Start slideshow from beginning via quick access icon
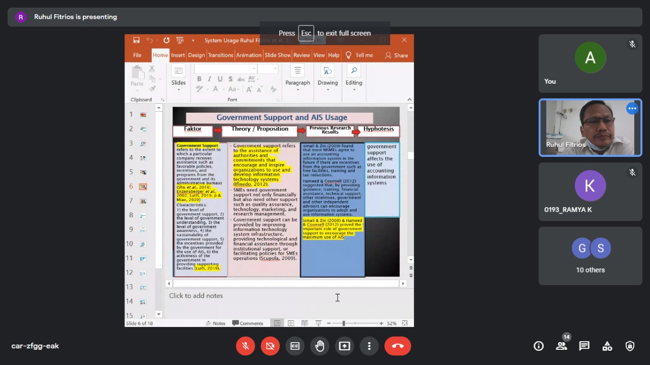Screen dimensions: 650x365 click(180, 40)
